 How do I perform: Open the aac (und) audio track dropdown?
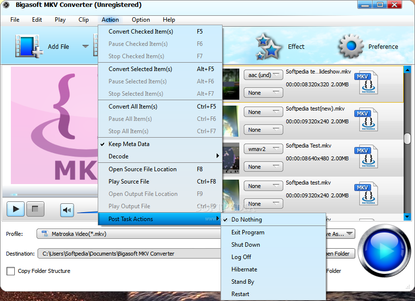tap(264, 75)
